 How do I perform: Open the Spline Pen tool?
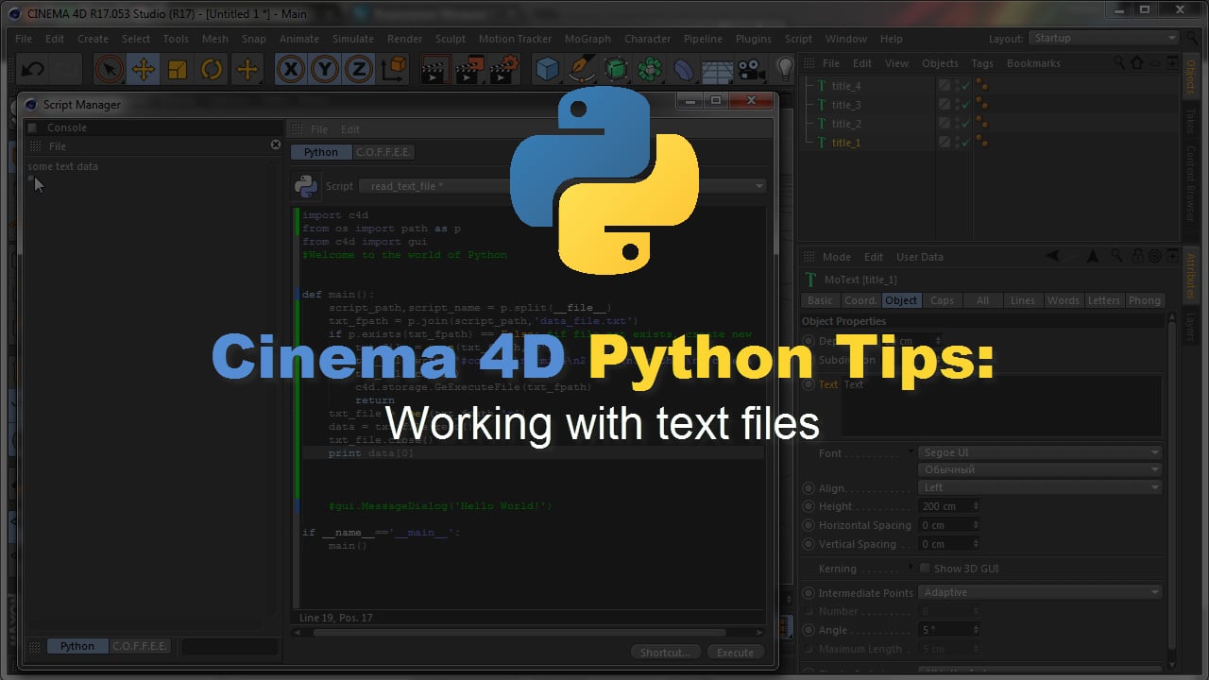582,69
